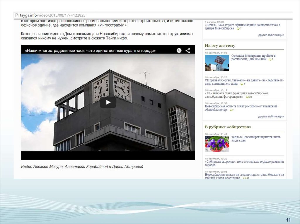Click comment icon with 47 comments
This screenshot has width=300, height=224.
click(x=244, y=178)
